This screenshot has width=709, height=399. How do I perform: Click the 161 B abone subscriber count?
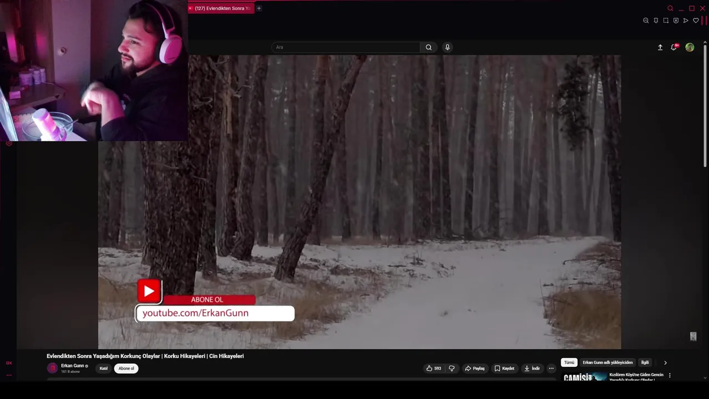pyautogui.click(x=70, y=372)
